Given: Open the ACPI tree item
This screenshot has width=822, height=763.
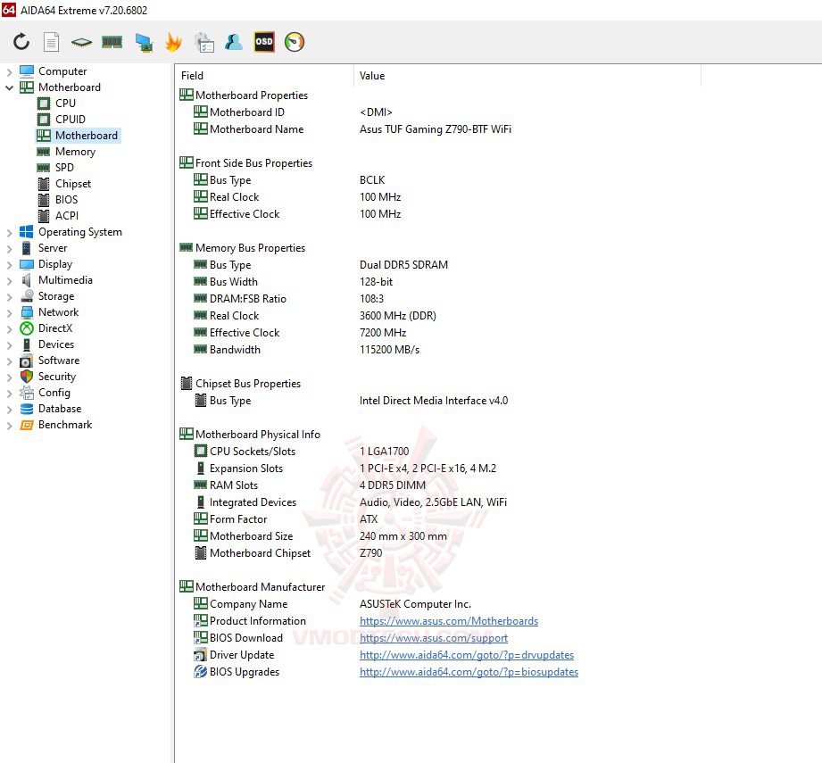Looking at the screenshot, I should click(x=67, y=216).
